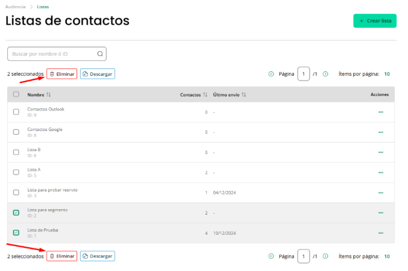Open three-dot actions for Lista de Prueba

tap(381, 233)
